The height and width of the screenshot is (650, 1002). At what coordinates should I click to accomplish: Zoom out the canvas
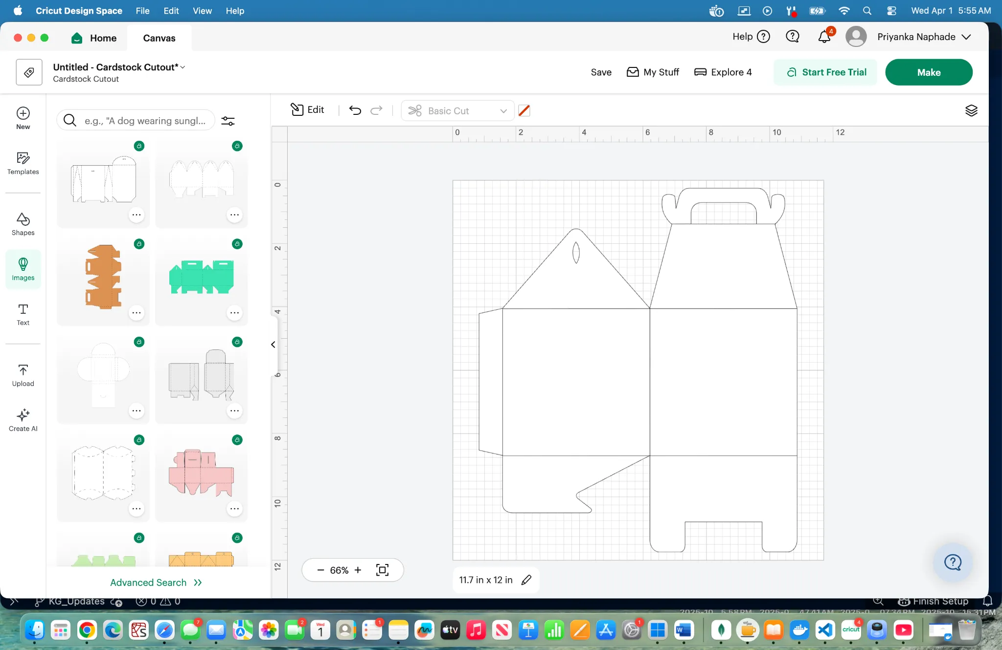coord(320,570)
